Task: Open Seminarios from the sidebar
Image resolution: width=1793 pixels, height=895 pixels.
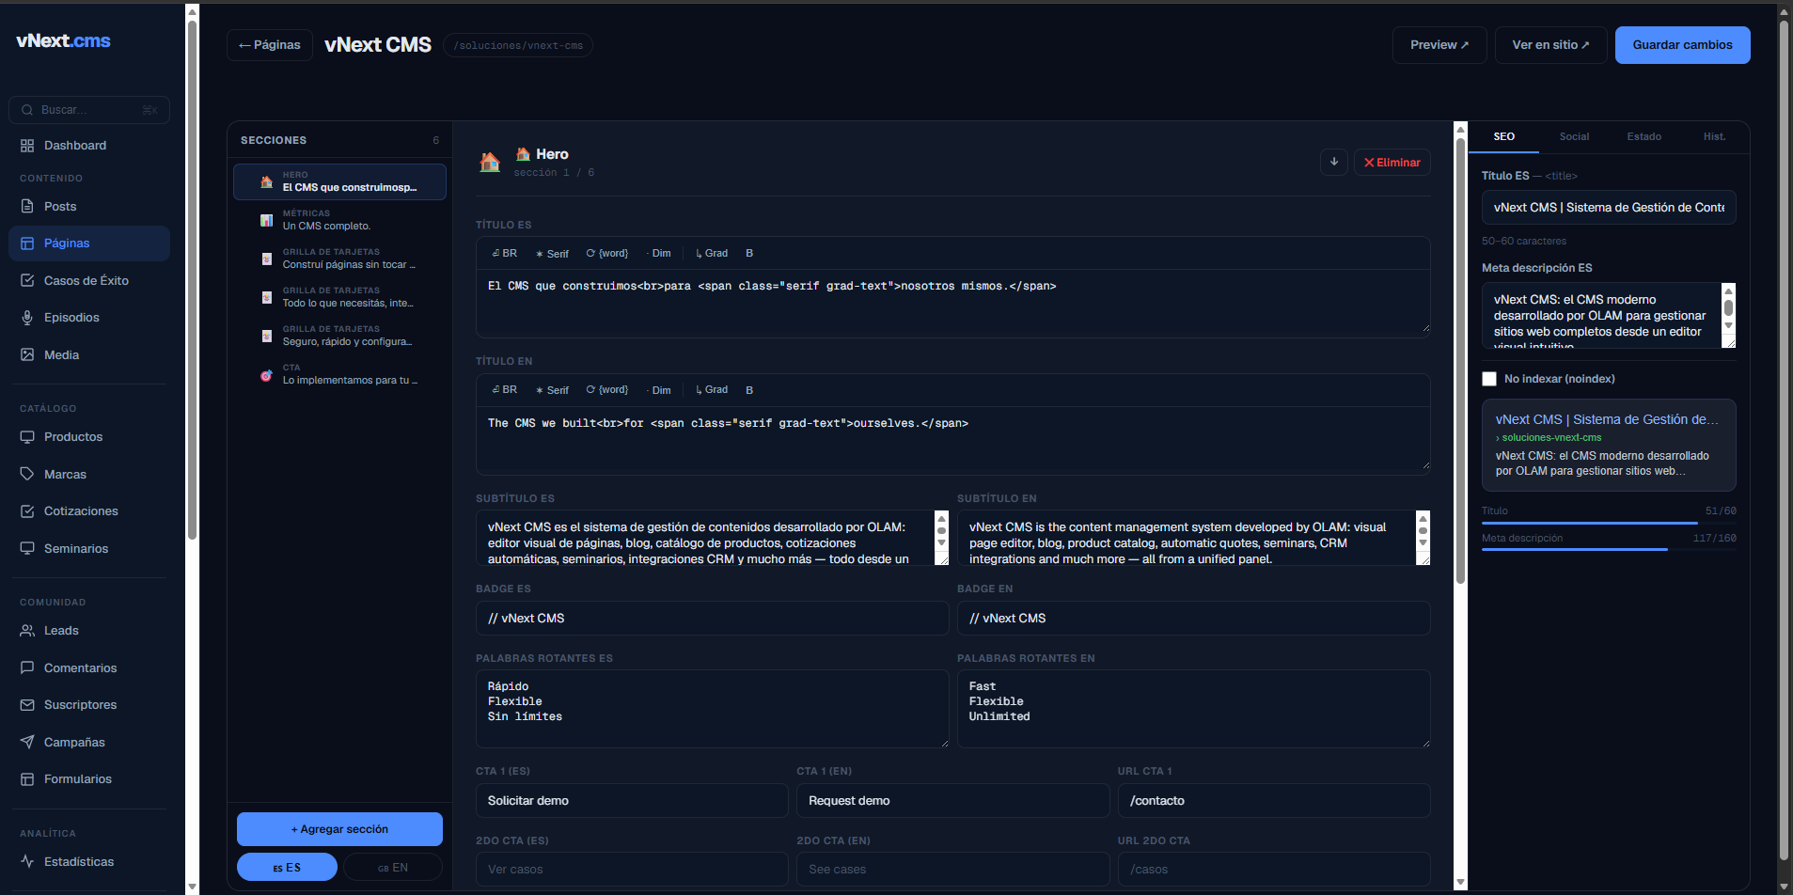Action: coord(89,549)
